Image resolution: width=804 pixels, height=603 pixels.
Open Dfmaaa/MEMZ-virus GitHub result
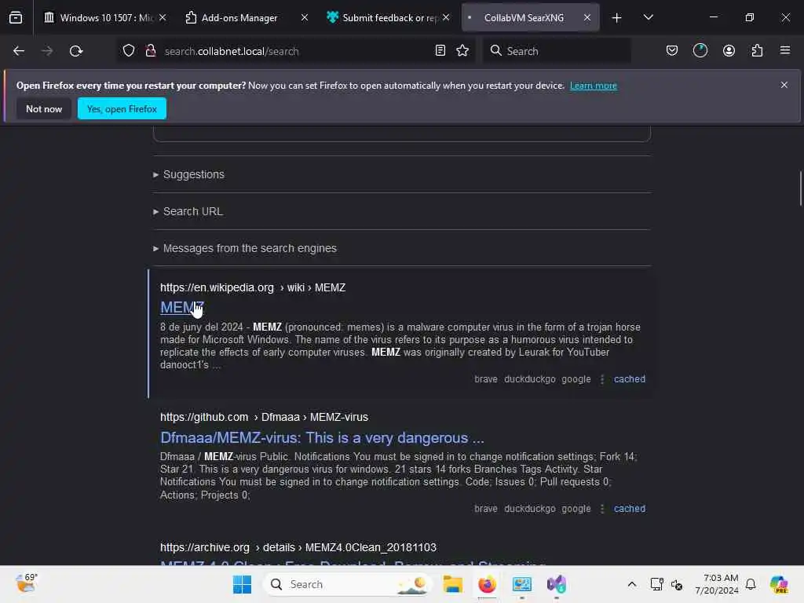tap(322, 437)
